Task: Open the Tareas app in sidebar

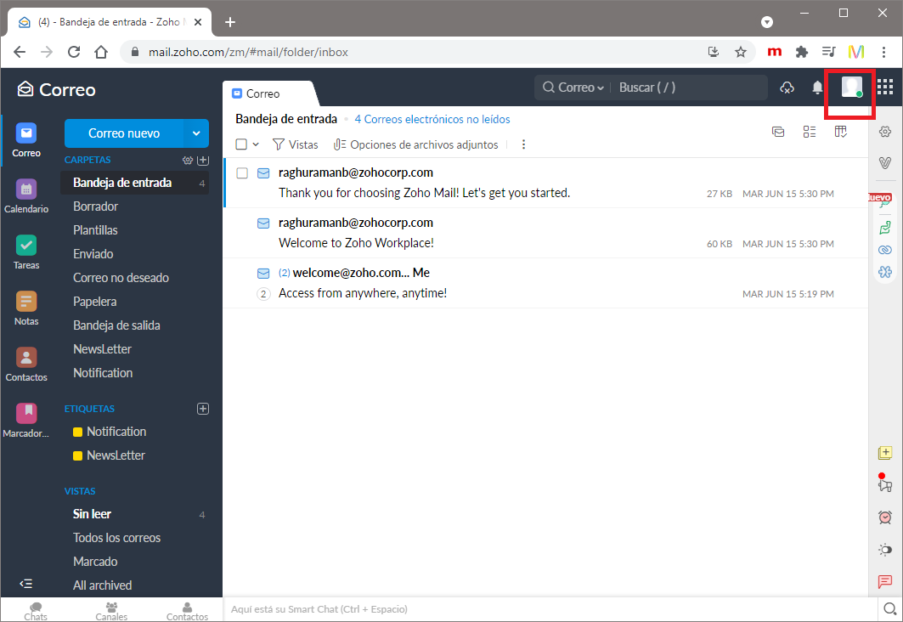Action: click(26, 252)
